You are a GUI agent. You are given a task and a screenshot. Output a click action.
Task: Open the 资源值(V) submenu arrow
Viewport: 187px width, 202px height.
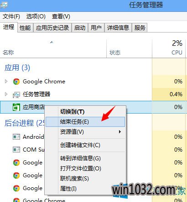coord(120,131)
